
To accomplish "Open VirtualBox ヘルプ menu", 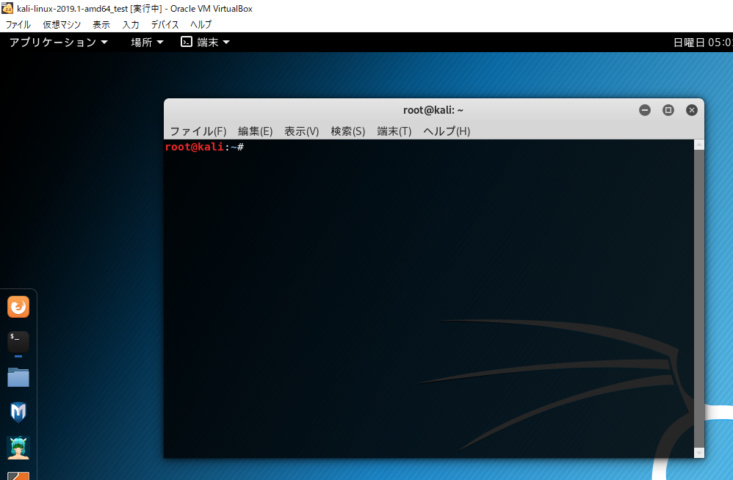I will pyautogui.click(x=201, y=25).
